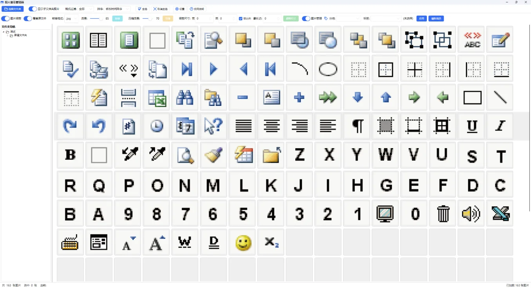The image size is (531, 288).
Task: Select the ellipse shape thumbnail
Action: tap(328, 68)
